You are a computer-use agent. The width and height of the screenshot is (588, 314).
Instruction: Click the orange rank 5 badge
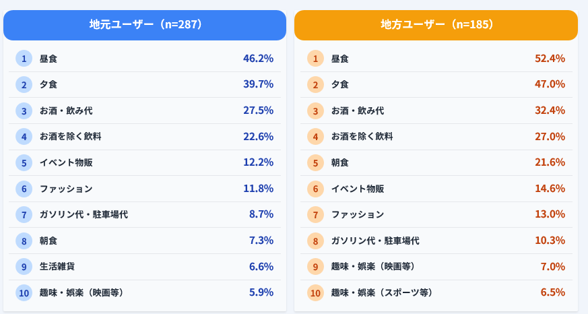click(x=315, y=162)
